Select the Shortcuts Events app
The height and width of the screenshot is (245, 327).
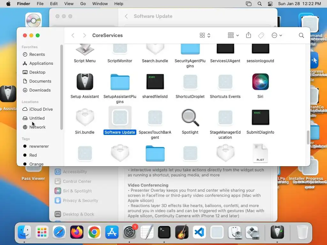225,82
